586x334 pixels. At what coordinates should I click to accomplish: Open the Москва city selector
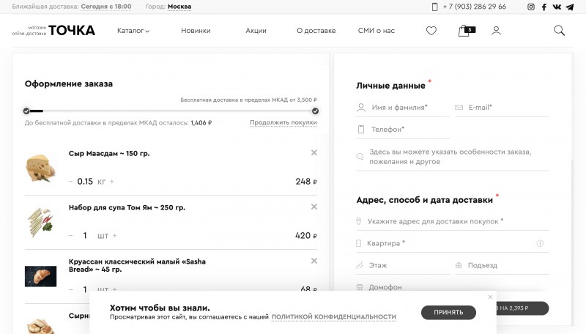pyautogui.click(x=179, y=7)
